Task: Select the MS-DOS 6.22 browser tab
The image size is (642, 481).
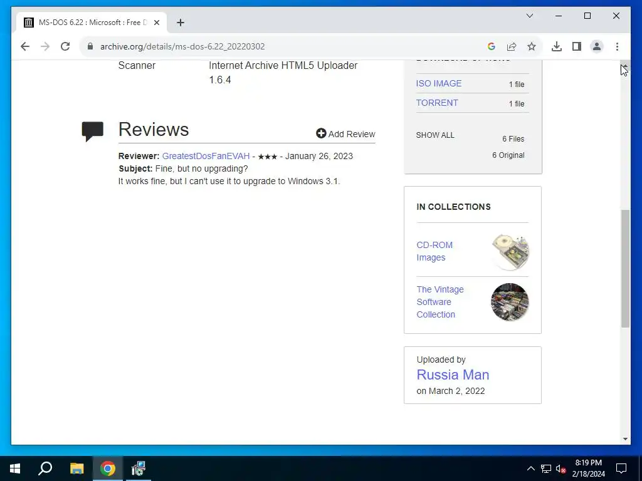Action: (92, 23)
